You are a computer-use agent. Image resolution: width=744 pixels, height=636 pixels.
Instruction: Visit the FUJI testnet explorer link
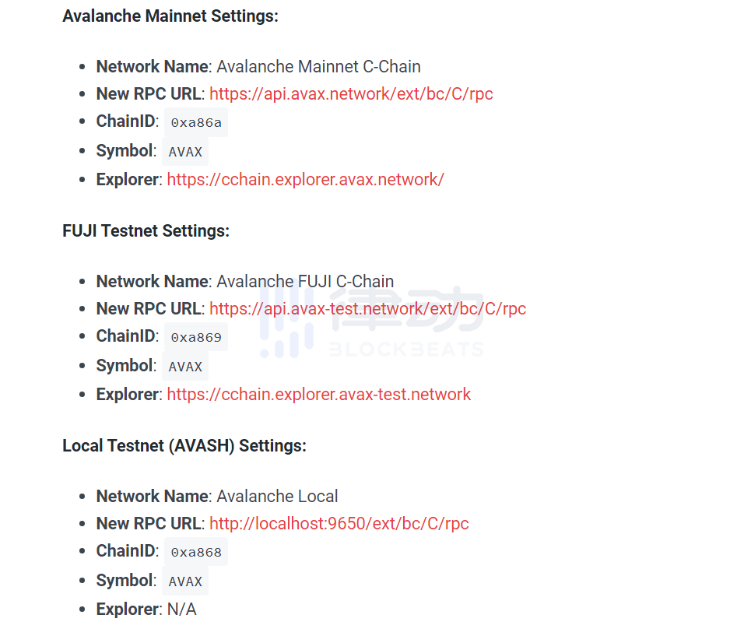click(318, 395)
